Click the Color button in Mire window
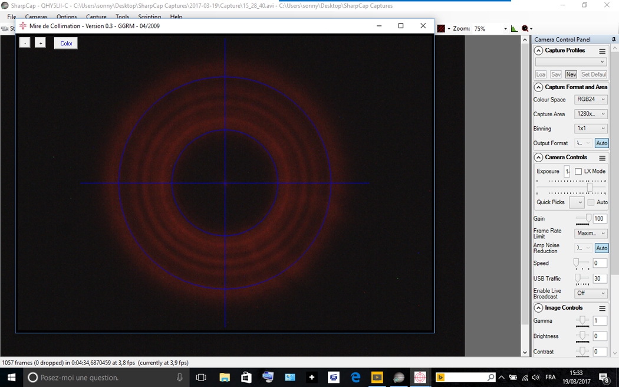619x387 pixels. click(66, 43)
